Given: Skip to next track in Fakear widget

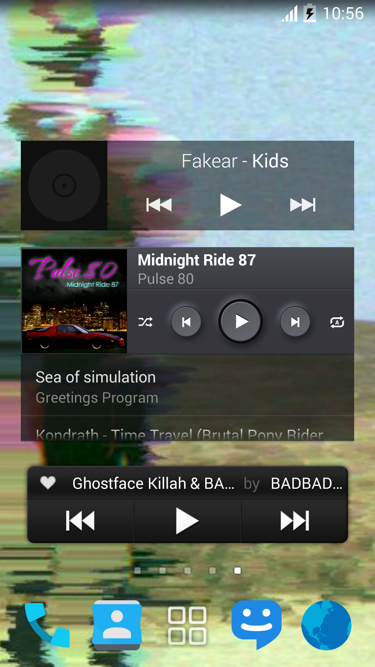Looking at the screenshot, I should pyautogui.click(x=303, y=205).
